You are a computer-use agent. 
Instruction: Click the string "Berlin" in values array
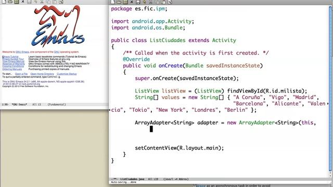(236, 110)
